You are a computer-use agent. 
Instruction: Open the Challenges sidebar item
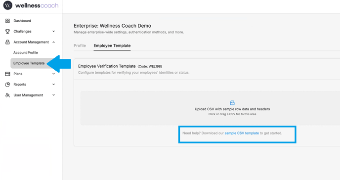[x=23, y=32]
